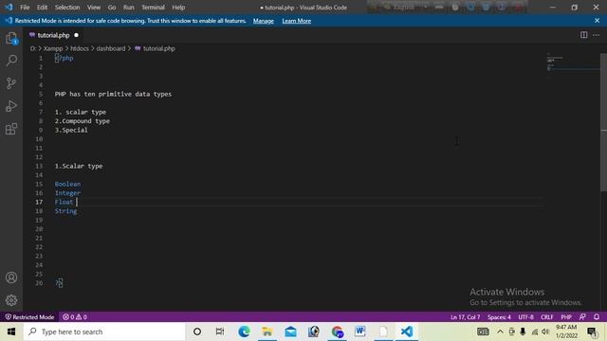Open the Search view in activity bar
607x341 pixels.
11,61
